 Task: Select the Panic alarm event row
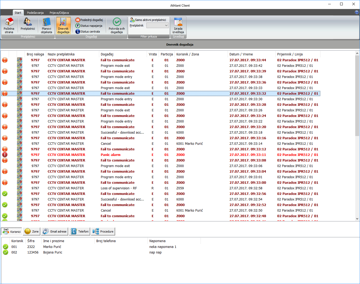[x=111, y=155]
